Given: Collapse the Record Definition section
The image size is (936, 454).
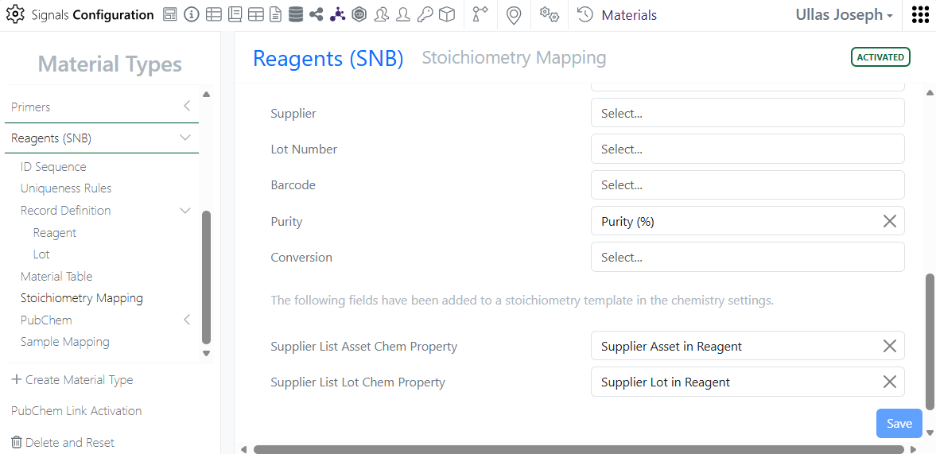Looking at the screenshot, I should pyautogui.click(x=185, y=211).
